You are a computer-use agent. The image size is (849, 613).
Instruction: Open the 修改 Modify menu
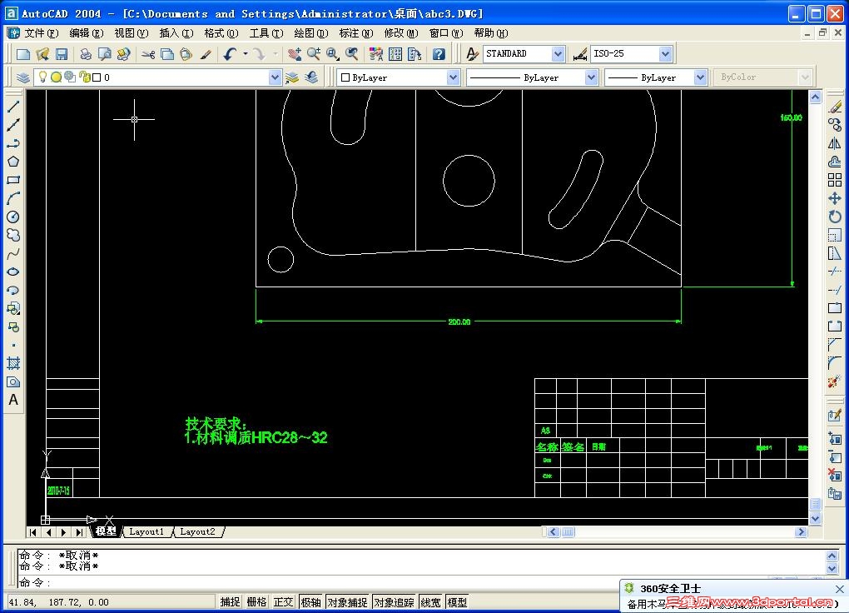[x=400, y=33]
